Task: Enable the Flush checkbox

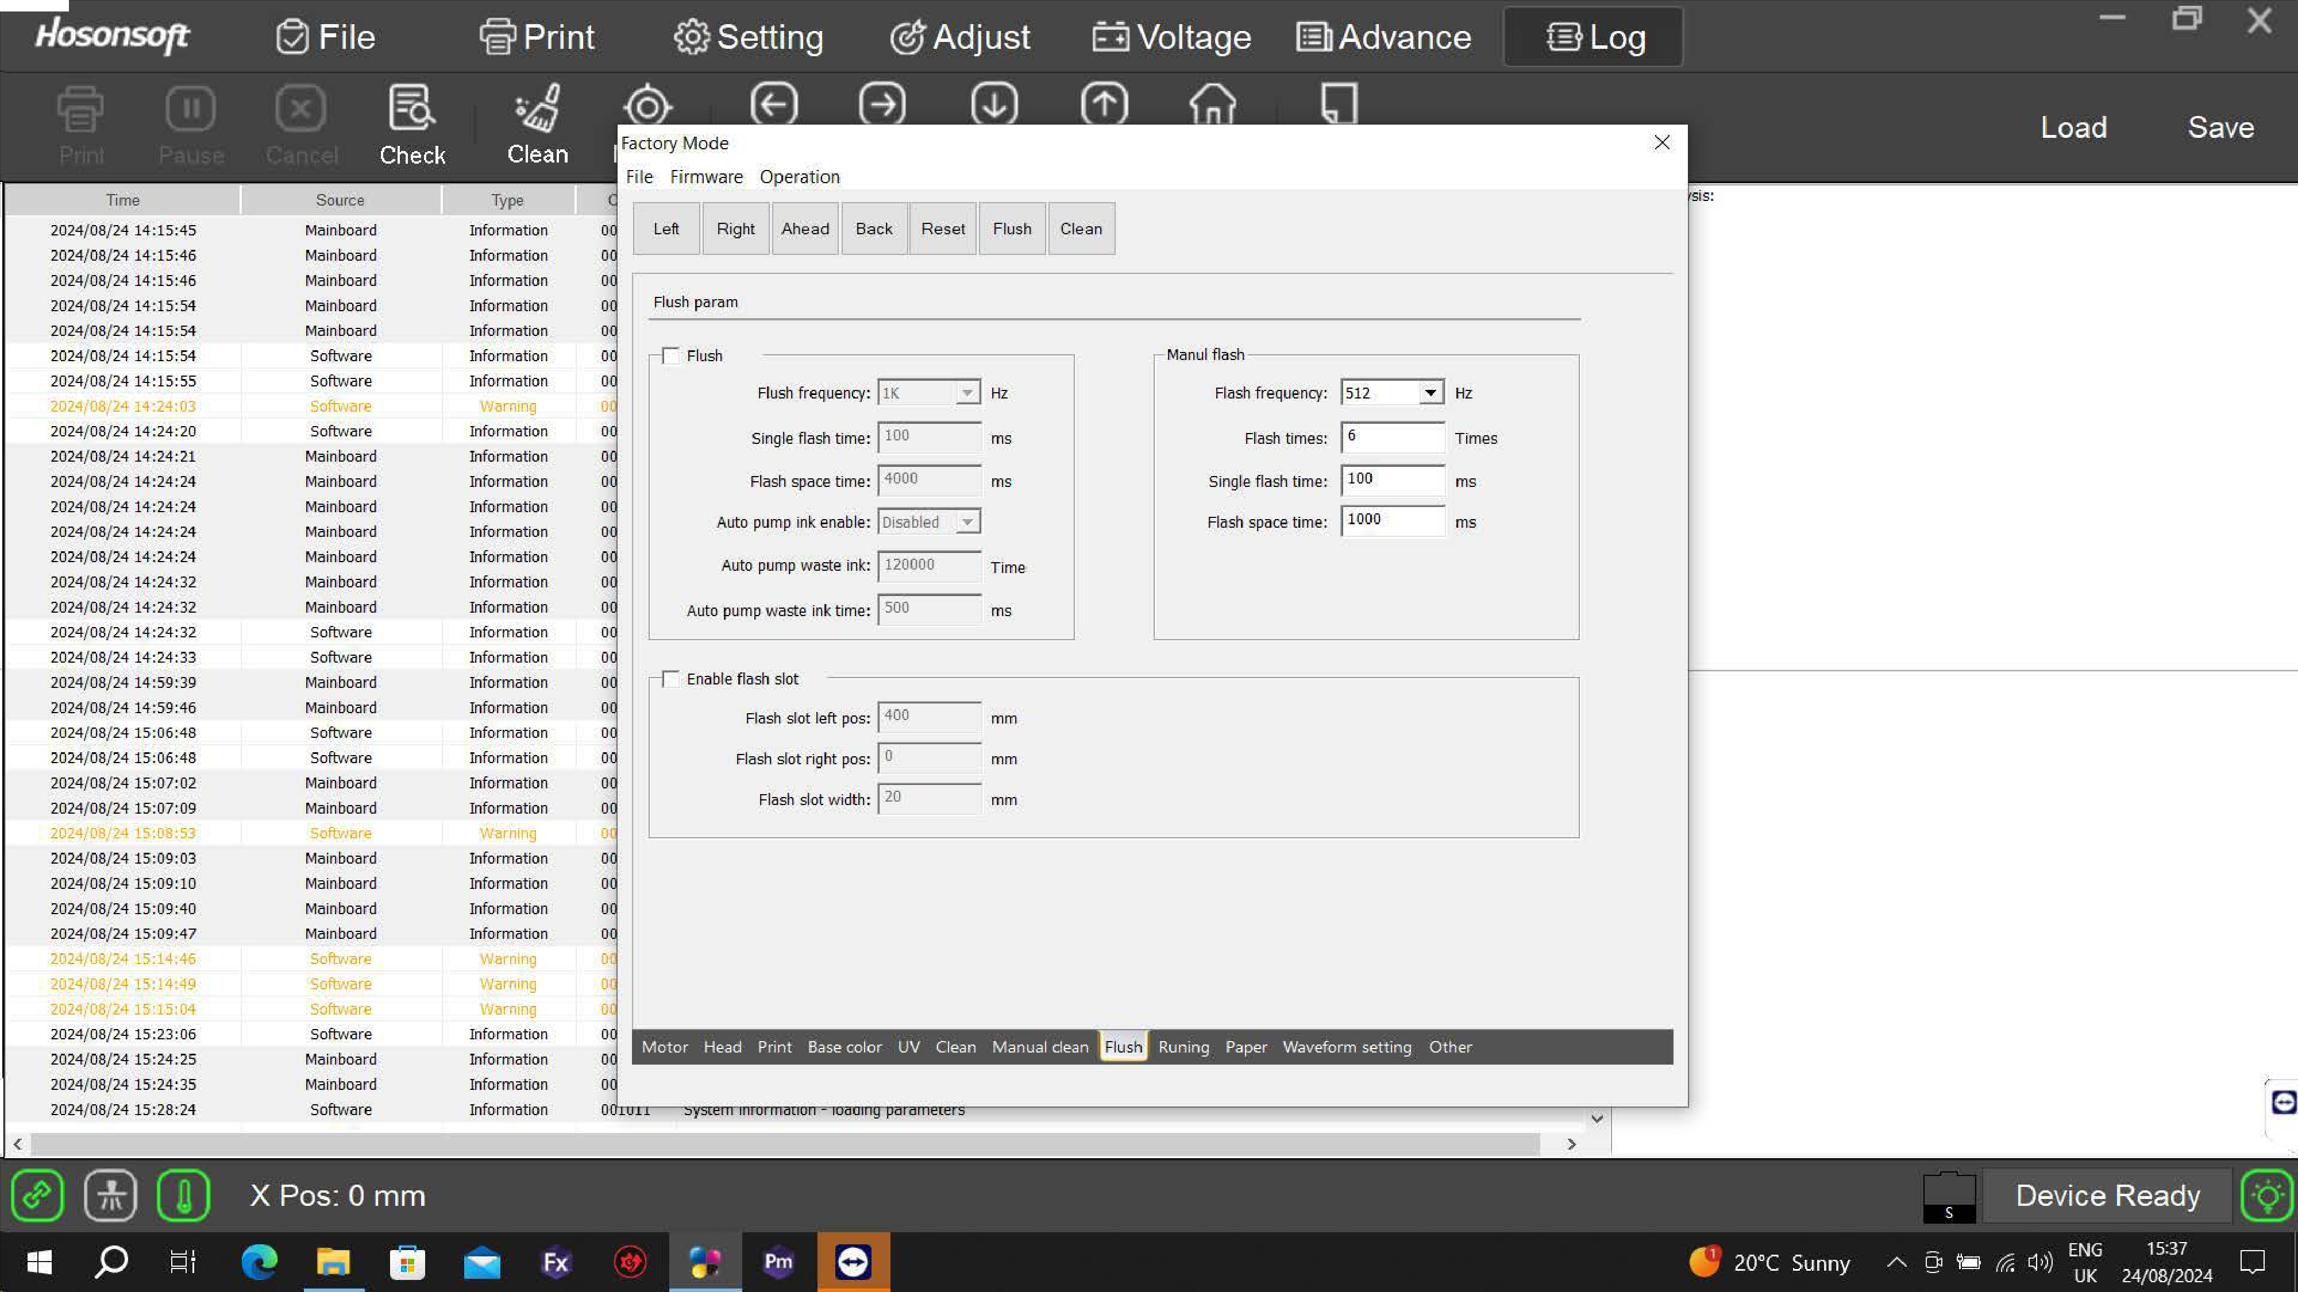Action: point(671,356)
